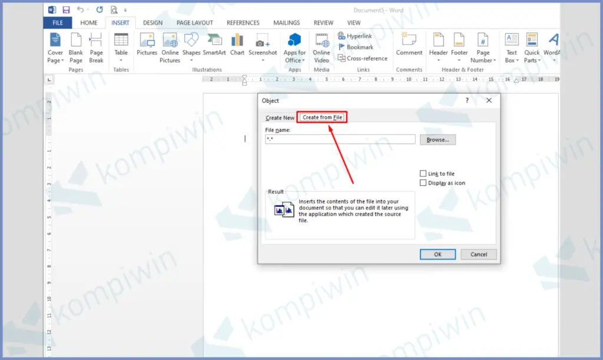Open the Quick Parts dropdown
The width and height of the screenshot is (603, 360).
tap(532, 47)
